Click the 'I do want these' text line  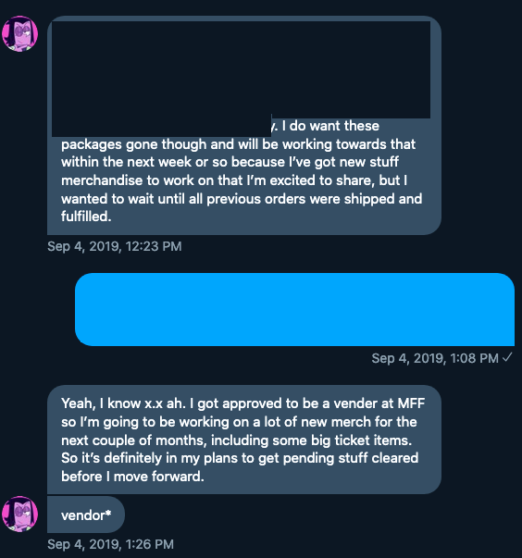[330, 126]
